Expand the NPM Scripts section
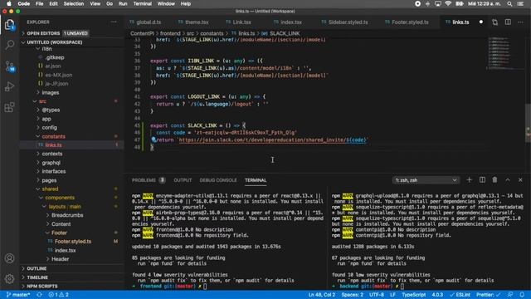 point(72,286)
